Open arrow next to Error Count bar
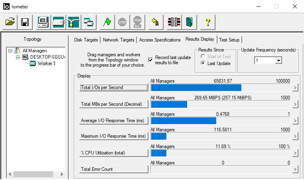 (x=295, y=170)
